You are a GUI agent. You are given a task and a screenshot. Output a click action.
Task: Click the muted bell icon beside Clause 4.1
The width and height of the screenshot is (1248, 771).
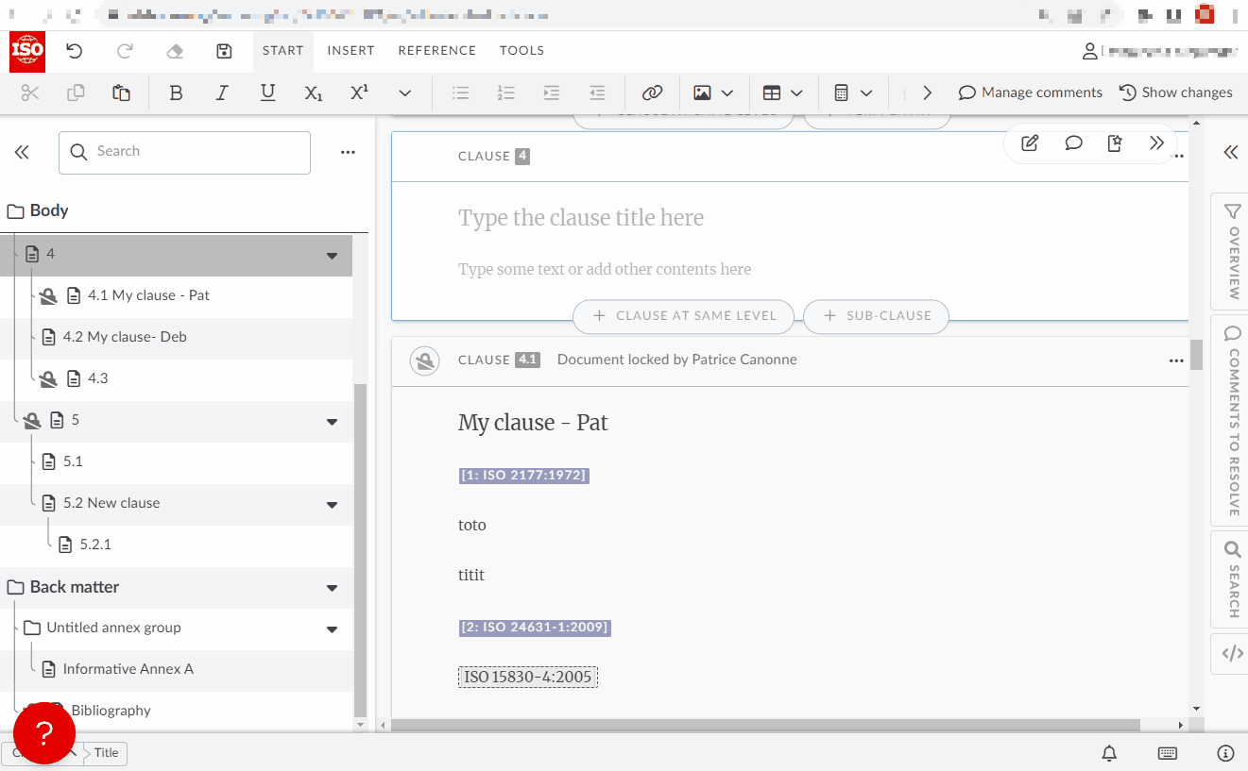pos(424,360)
